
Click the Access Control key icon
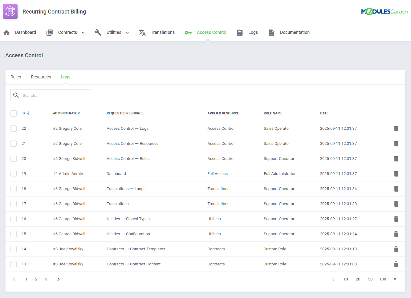click(188, 32)
